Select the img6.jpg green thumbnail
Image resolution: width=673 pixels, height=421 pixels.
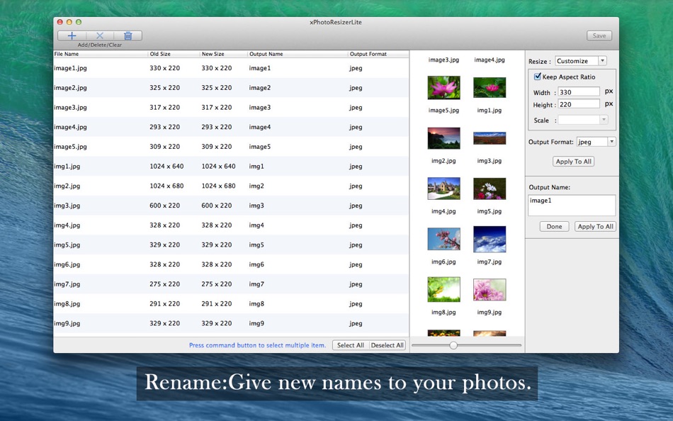point(443,290)
